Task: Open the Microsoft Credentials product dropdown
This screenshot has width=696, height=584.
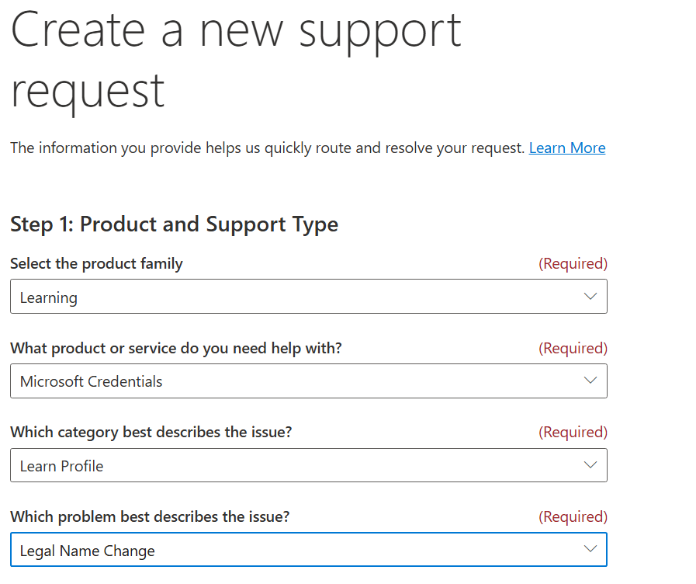Action: point(309,381)
